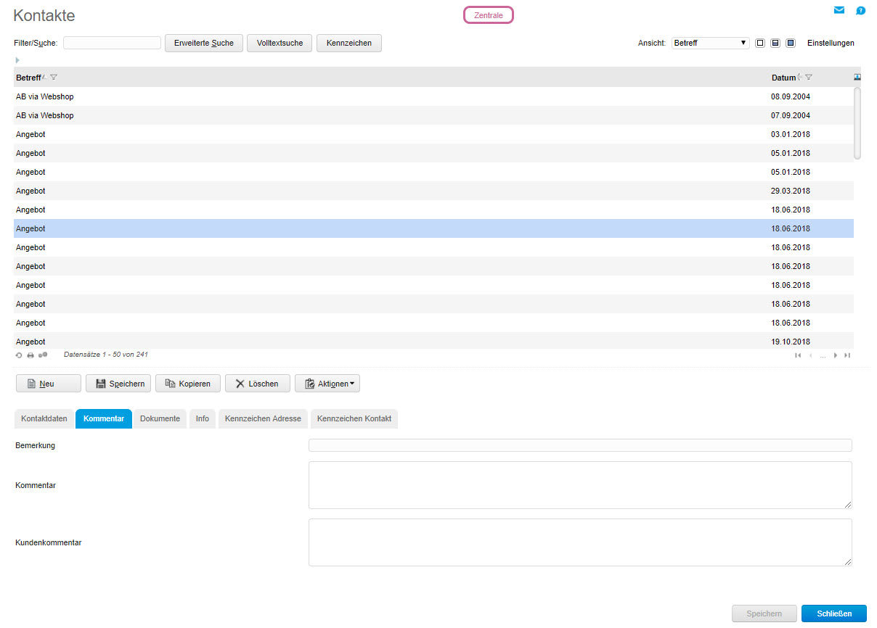Click the Datum column filter funnel
The width and height of the screenshot is (877, 628).
point(809,78)
